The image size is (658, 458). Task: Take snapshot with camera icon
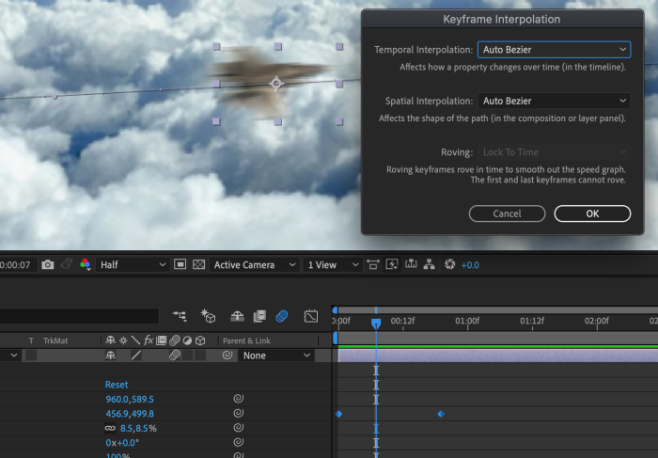pyautogui.click(x=47, y=264)
